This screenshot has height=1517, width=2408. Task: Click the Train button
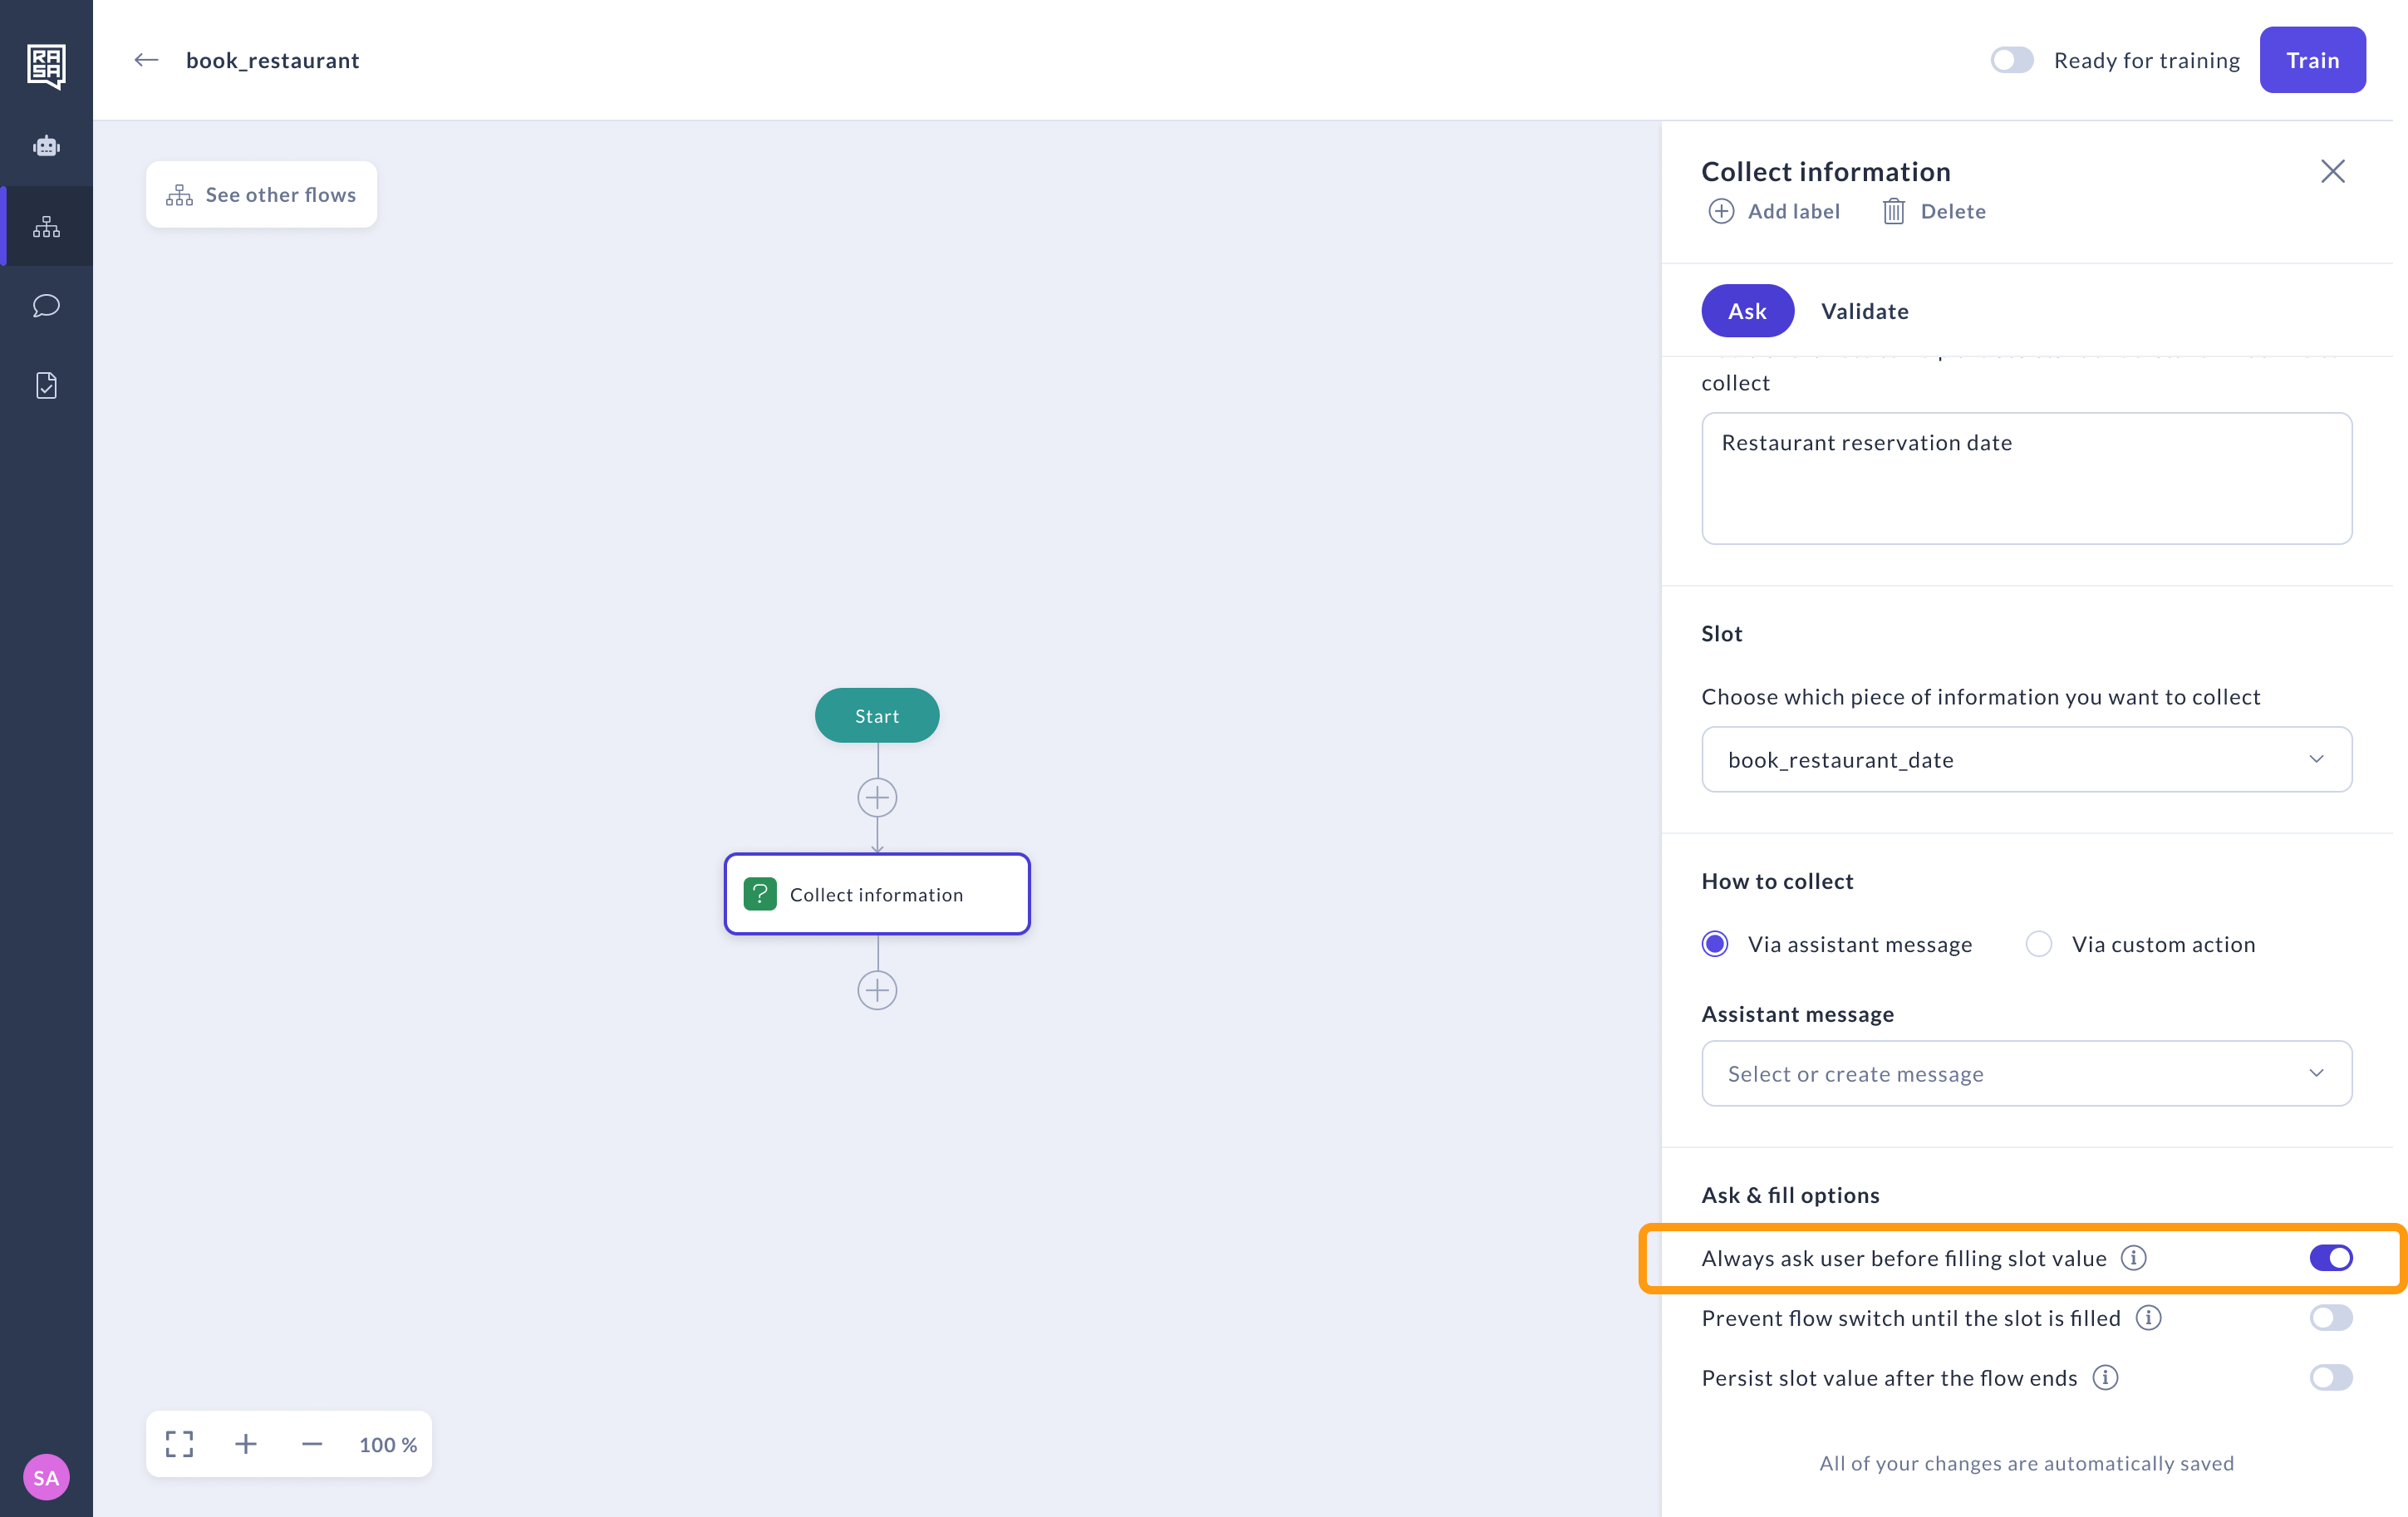point(2312,60)
